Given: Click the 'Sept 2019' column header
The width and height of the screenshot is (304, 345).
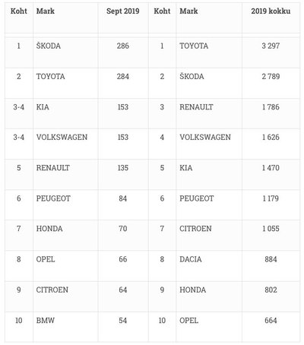Looking at the screenshot, I should 123,11.
